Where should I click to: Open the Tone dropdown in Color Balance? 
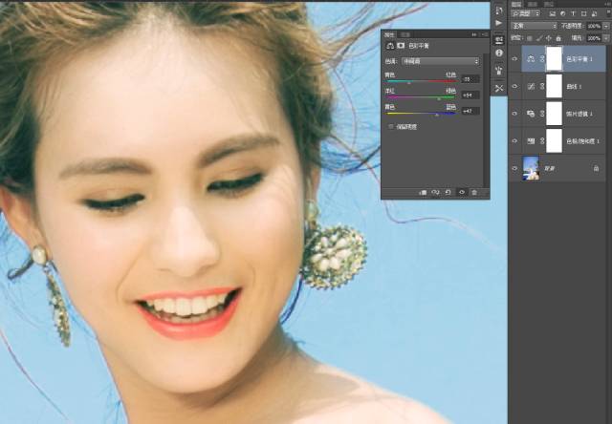coord(440,61)
